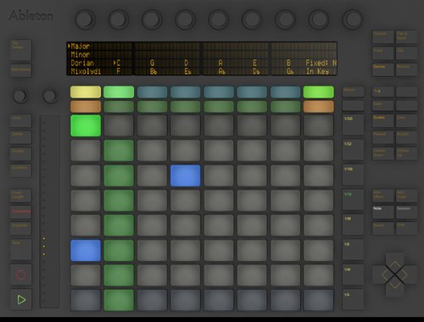Select Track mode button
Image resolution: width=424 pixels, height=322 pixels.
pos(382,53)
